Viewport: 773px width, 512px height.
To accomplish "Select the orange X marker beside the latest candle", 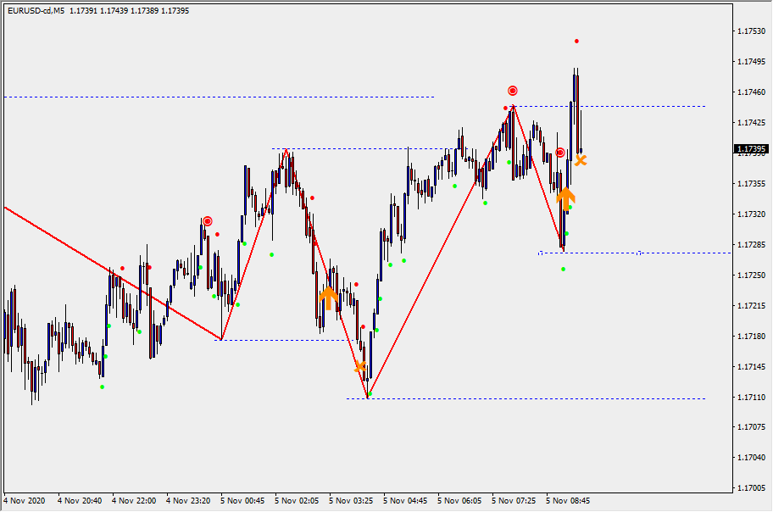I will point(581,159).
